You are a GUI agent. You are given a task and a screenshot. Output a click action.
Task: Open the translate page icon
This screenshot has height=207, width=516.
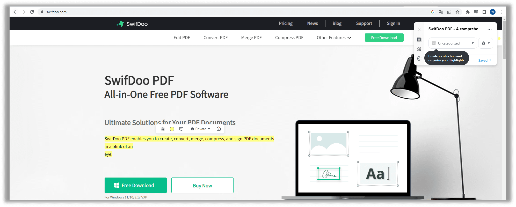pos(441,12)
